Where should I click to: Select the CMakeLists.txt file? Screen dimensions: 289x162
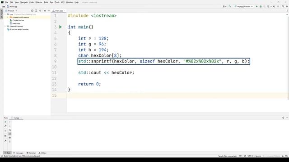[x=18, y=20]
